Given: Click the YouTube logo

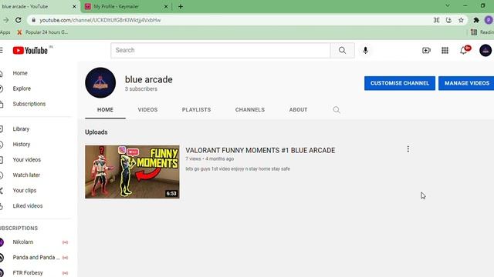Looking at the screenshot, I should 30,50.
